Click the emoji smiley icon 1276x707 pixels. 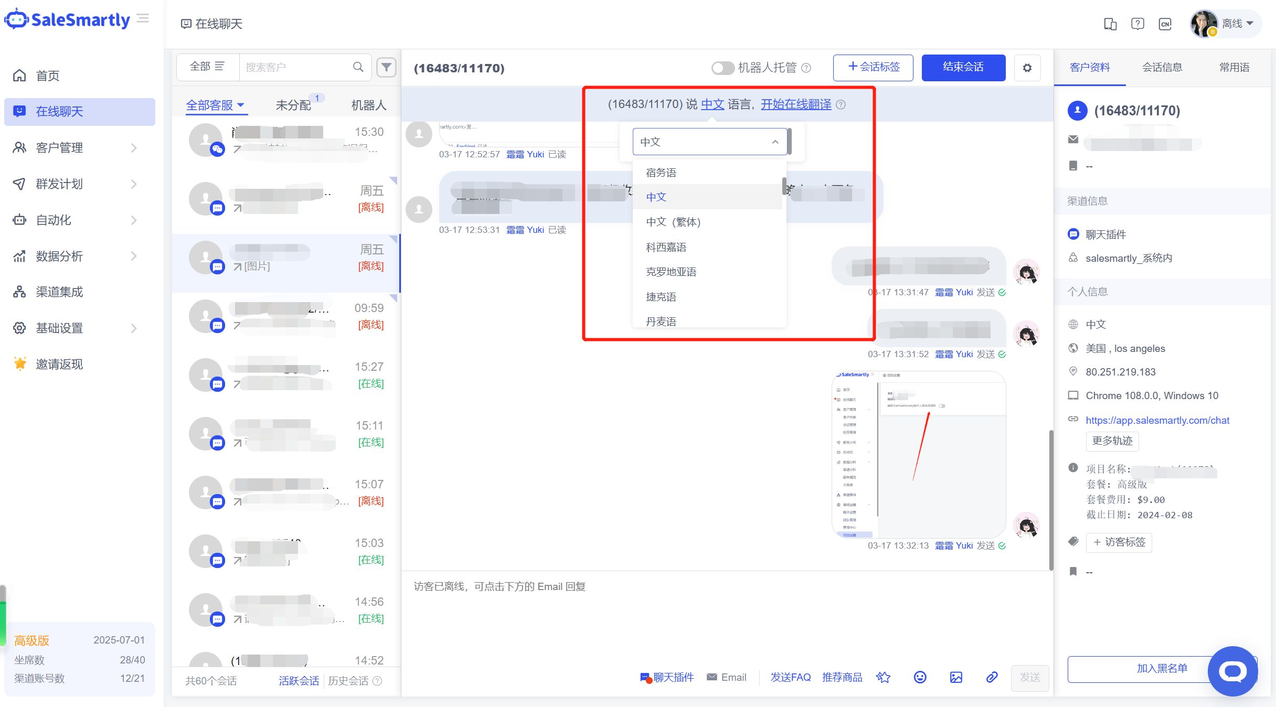point(920,677)
